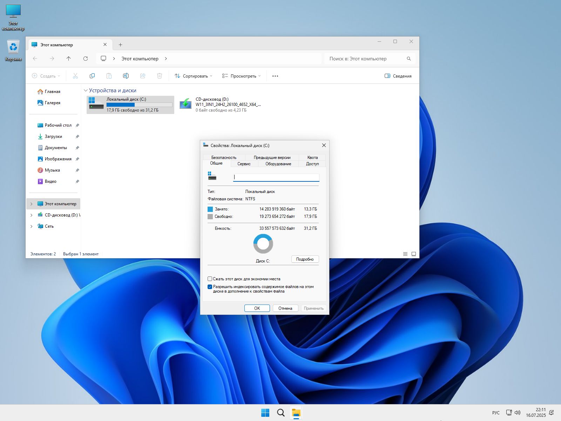This screenshot has width=561, height=421.
Task: Open the Windows Start button
Action: [x=265, y=413]
